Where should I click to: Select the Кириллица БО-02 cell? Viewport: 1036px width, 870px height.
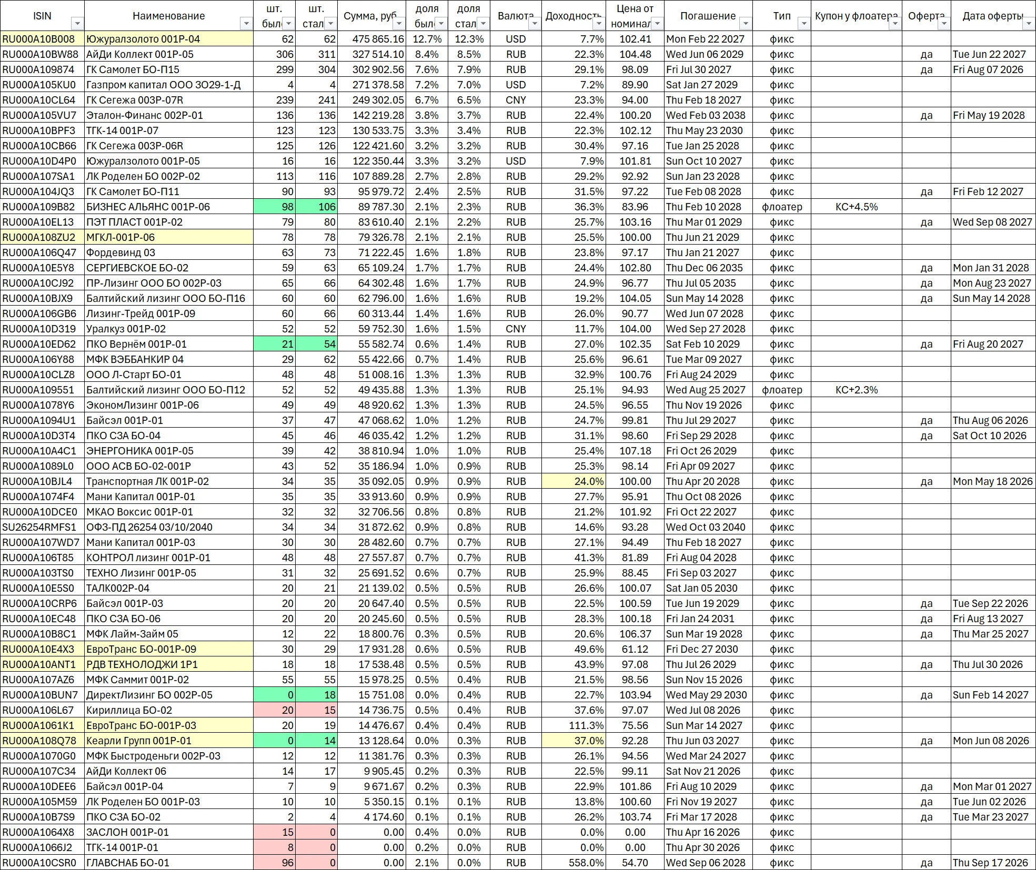[169, 710]
